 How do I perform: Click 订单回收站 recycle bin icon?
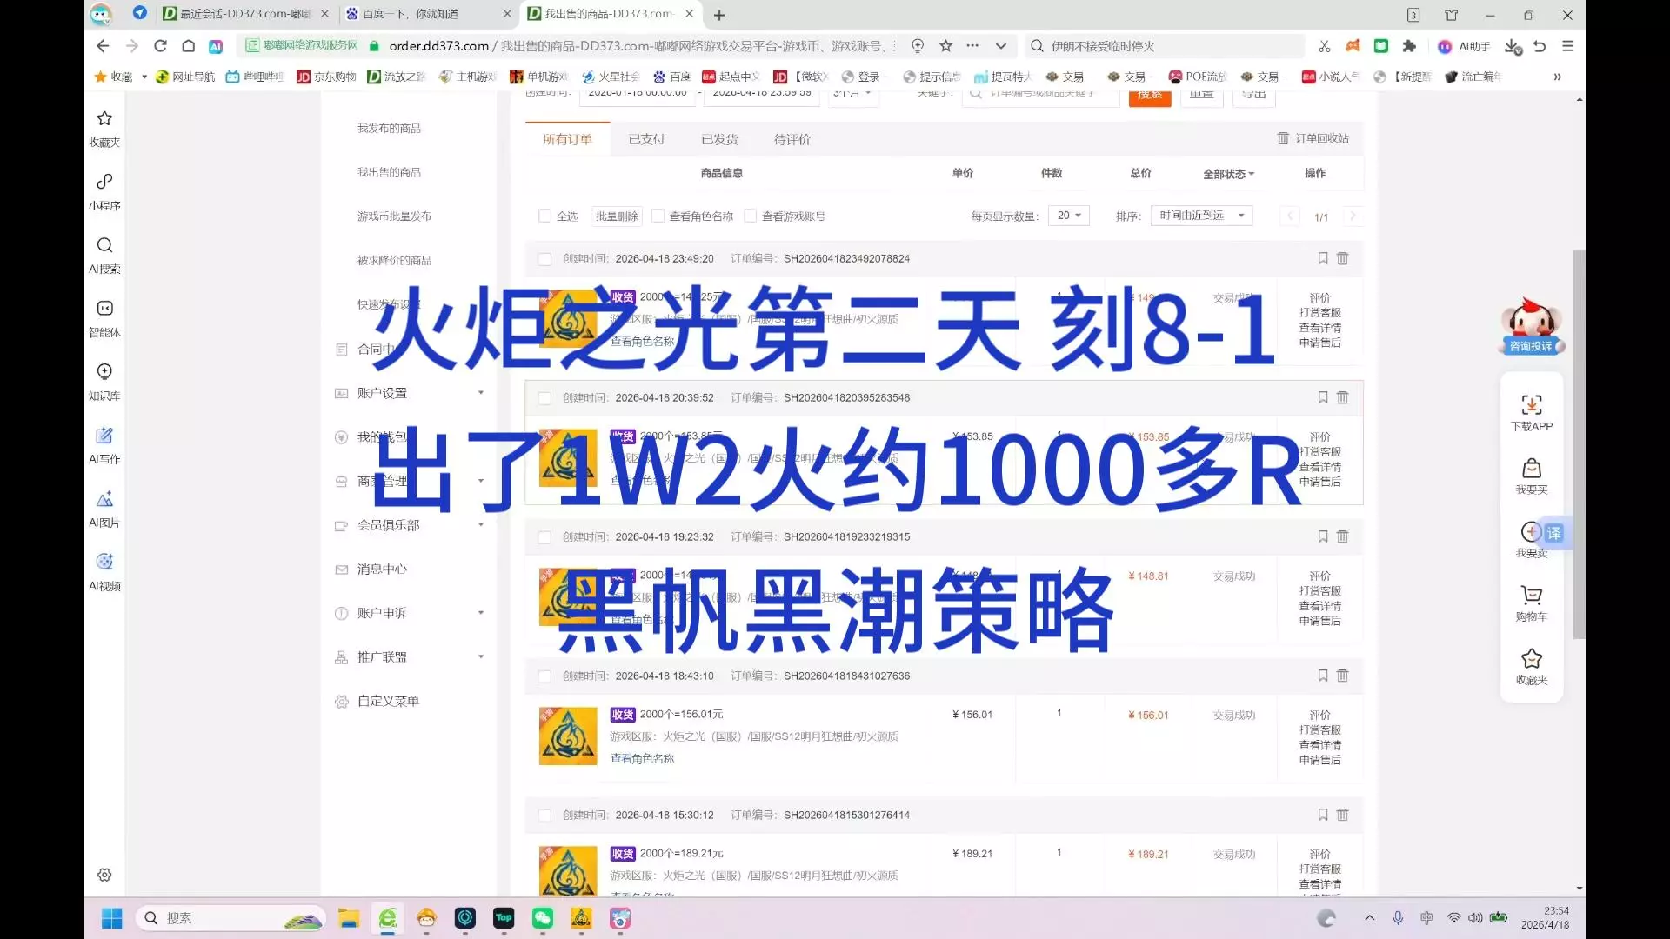(1283, 138)
